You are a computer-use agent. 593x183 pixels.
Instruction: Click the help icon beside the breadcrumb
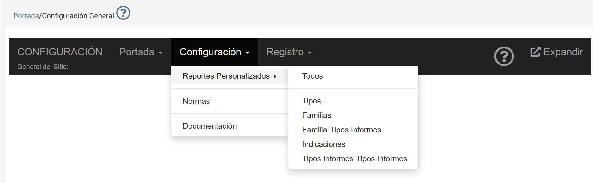click(123, 13)
